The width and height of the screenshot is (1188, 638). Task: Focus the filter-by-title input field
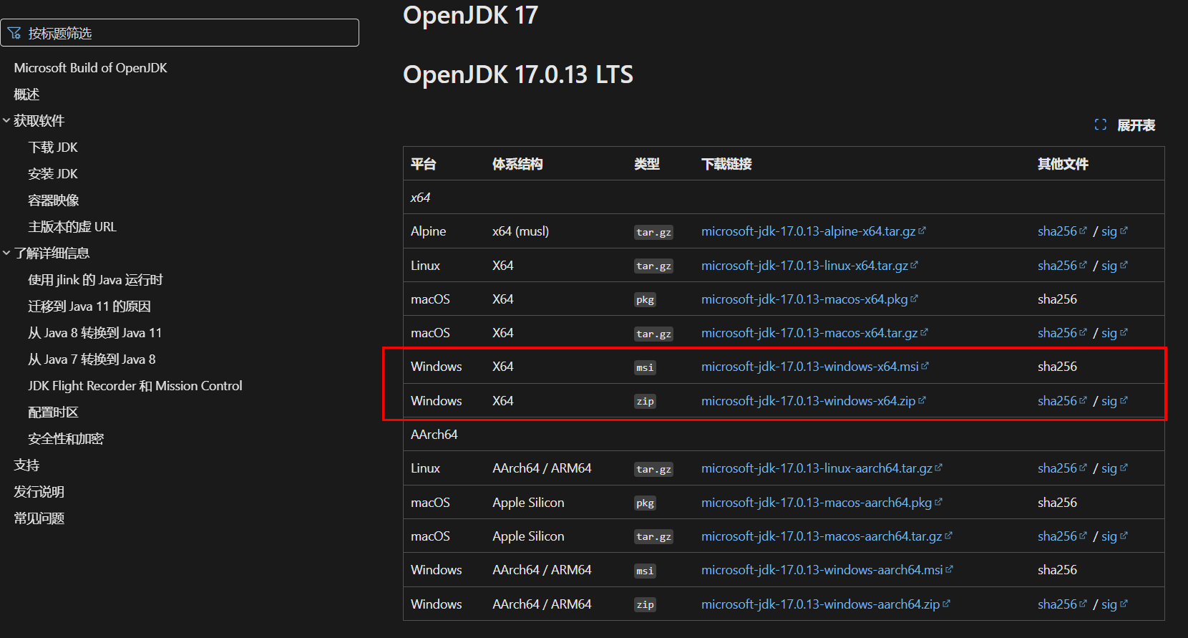pos(180,33)
